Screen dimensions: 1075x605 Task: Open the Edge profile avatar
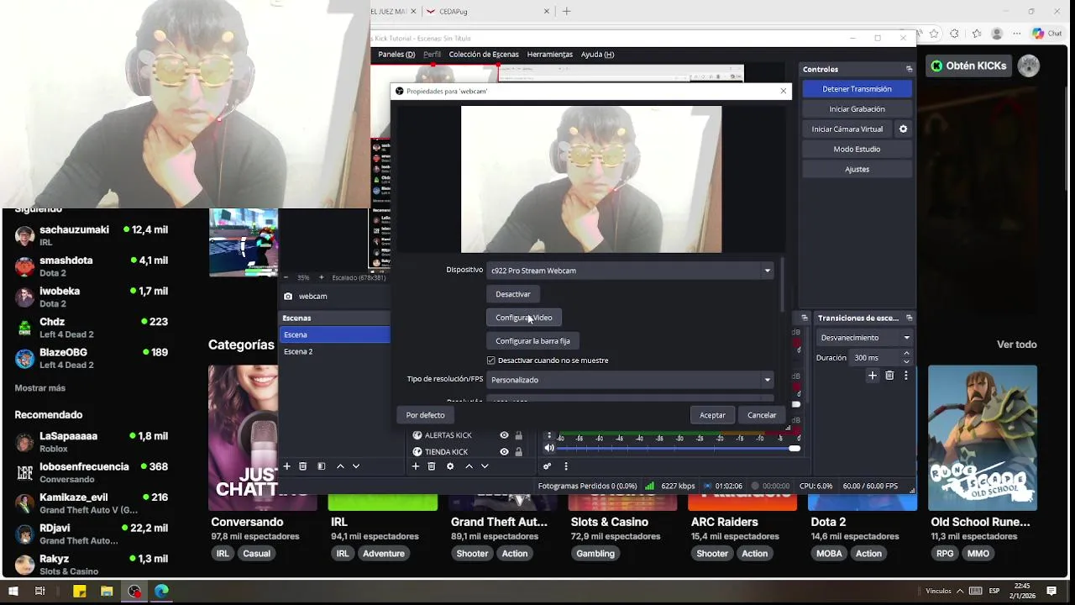(x=997, y=34)
